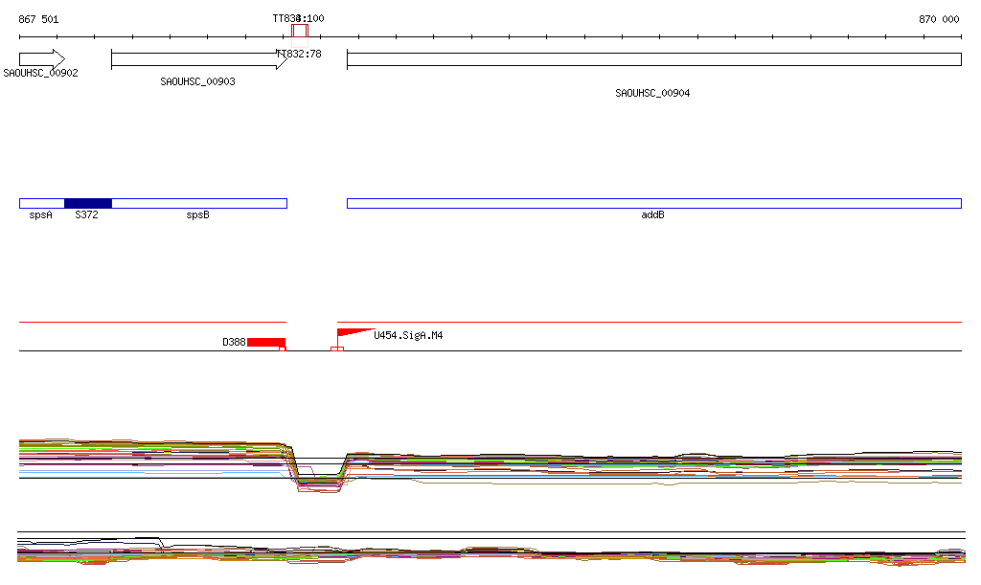This screenshot has height=585, width=981.
Task: Click the U454.SigA.M4 text label
Action: pyautogui.click(x=408, y=336)
